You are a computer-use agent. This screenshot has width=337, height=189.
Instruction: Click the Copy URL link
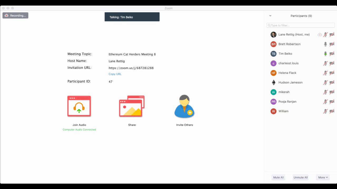tap(115, 74)
